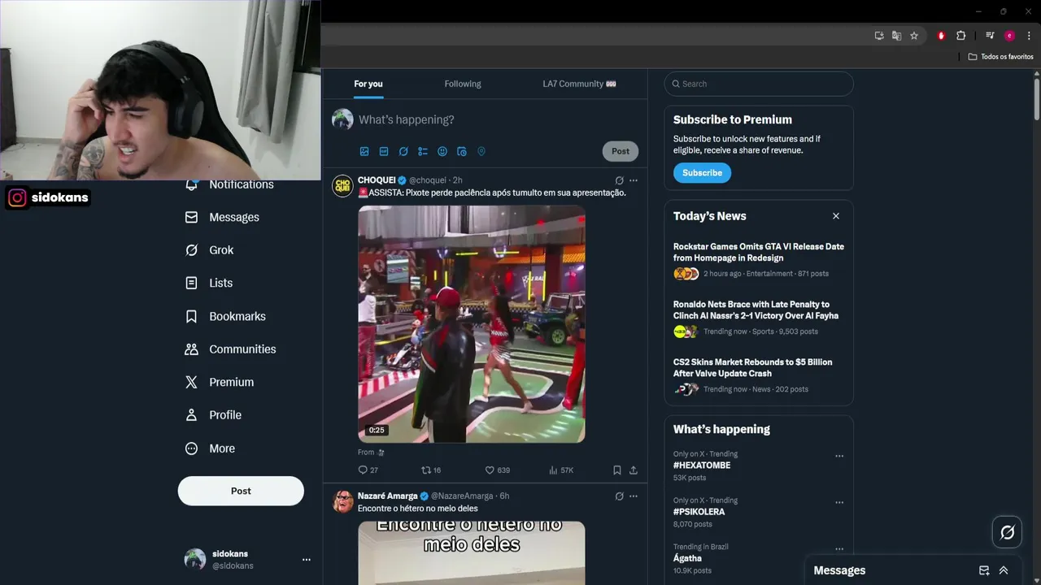Open the @choquel handle link

click(428, 180)
